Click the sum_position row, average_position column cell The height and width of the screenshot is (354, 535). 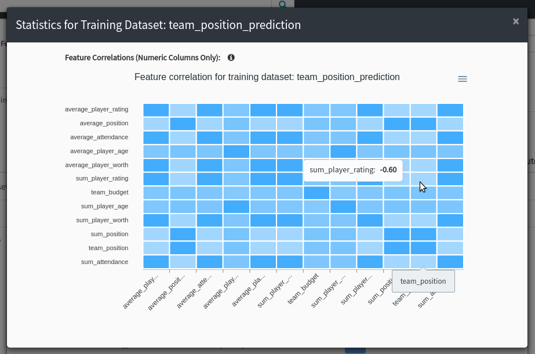(183, 234)
